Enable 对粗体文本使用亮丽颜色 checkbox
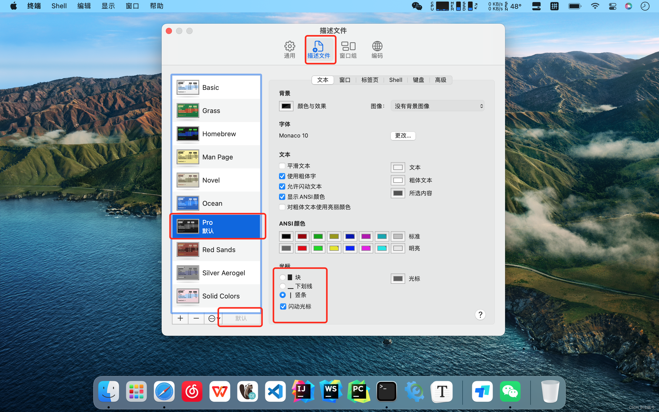The width and height of the screenshot is (659, 412). point(282,207)
